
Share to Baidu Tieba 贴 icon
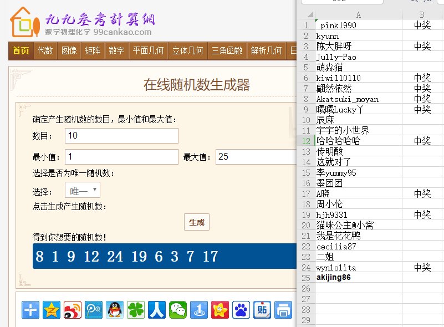[262, 310]
